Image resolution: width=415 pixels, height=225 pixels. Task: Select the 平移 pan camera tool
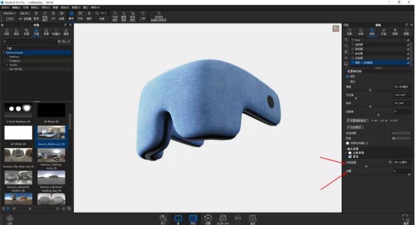[x=80, y=16]
